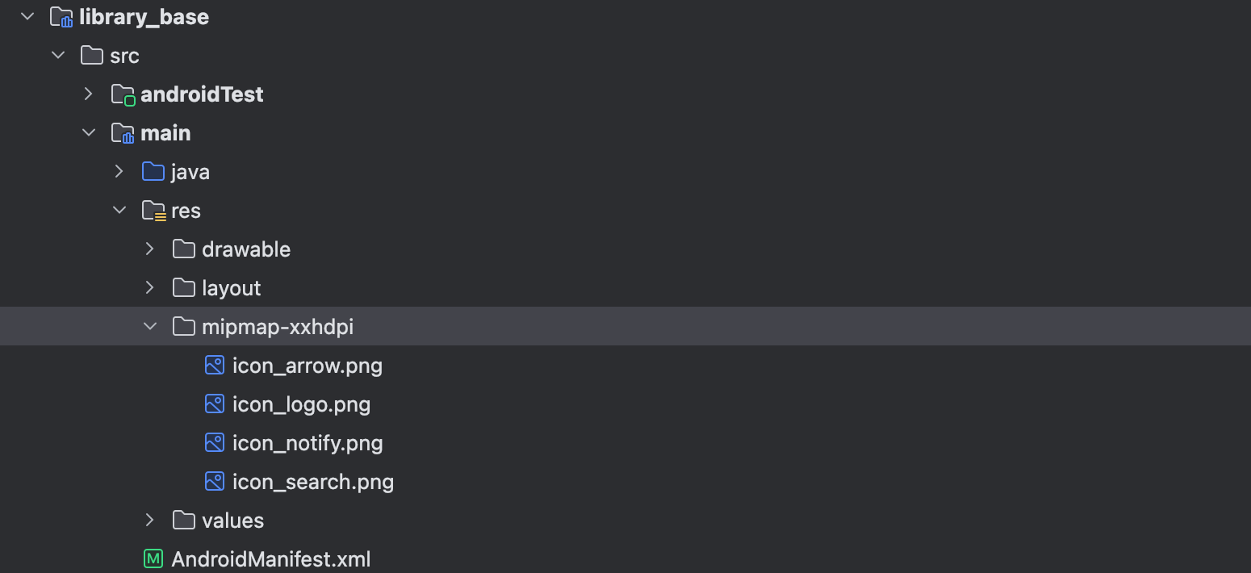
Task: Collapse the src folder chevron
Action: 58,55
